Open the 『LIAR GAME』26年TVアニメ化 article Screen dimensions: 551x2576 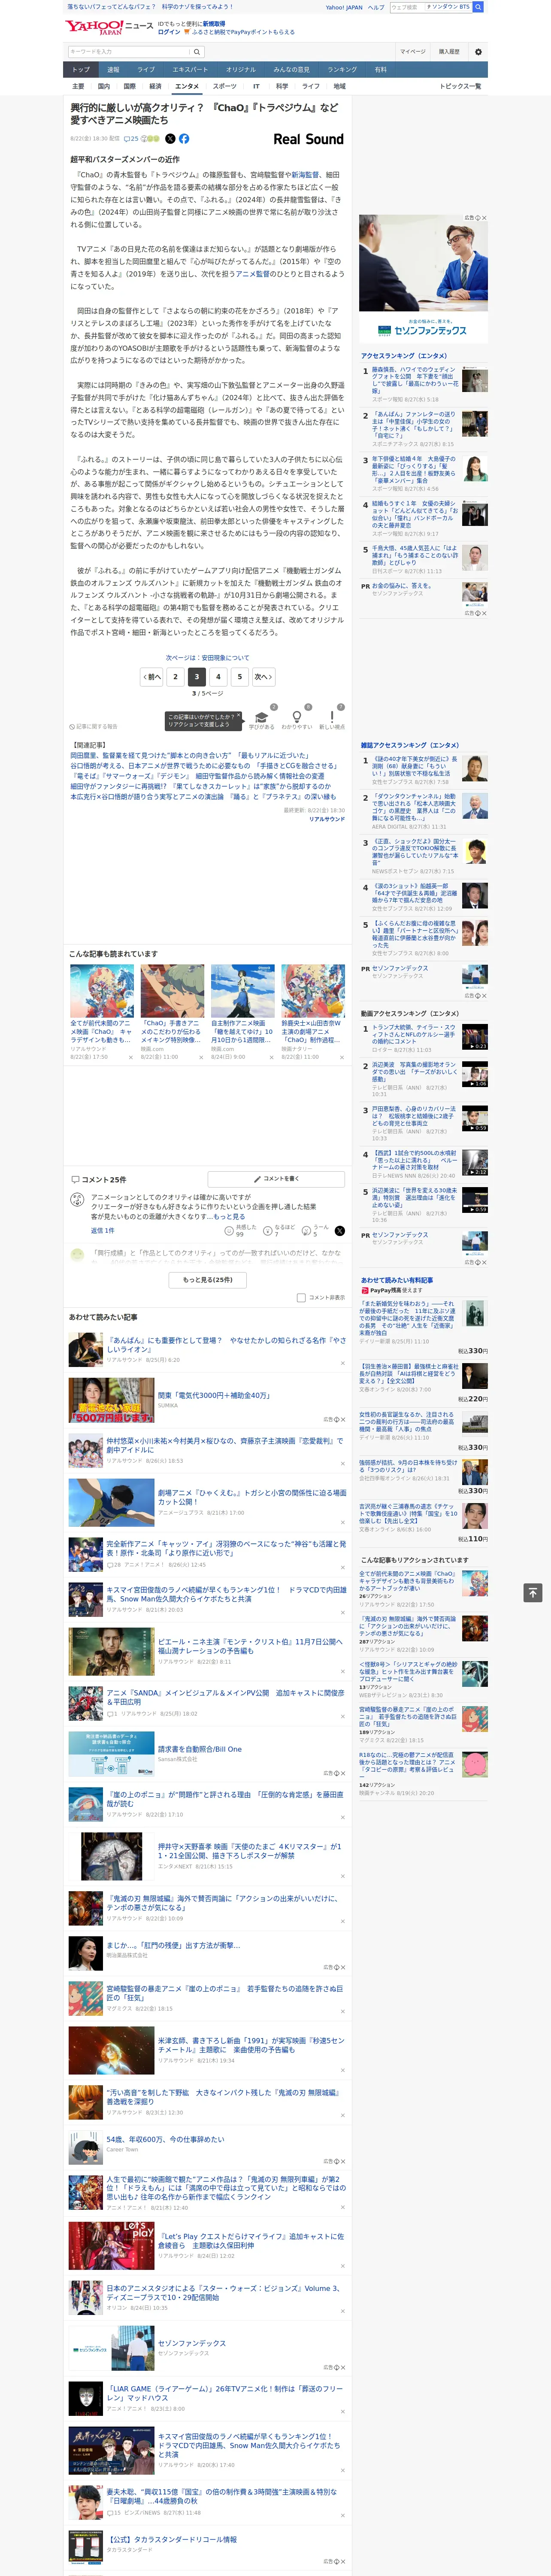[224, 2393]
